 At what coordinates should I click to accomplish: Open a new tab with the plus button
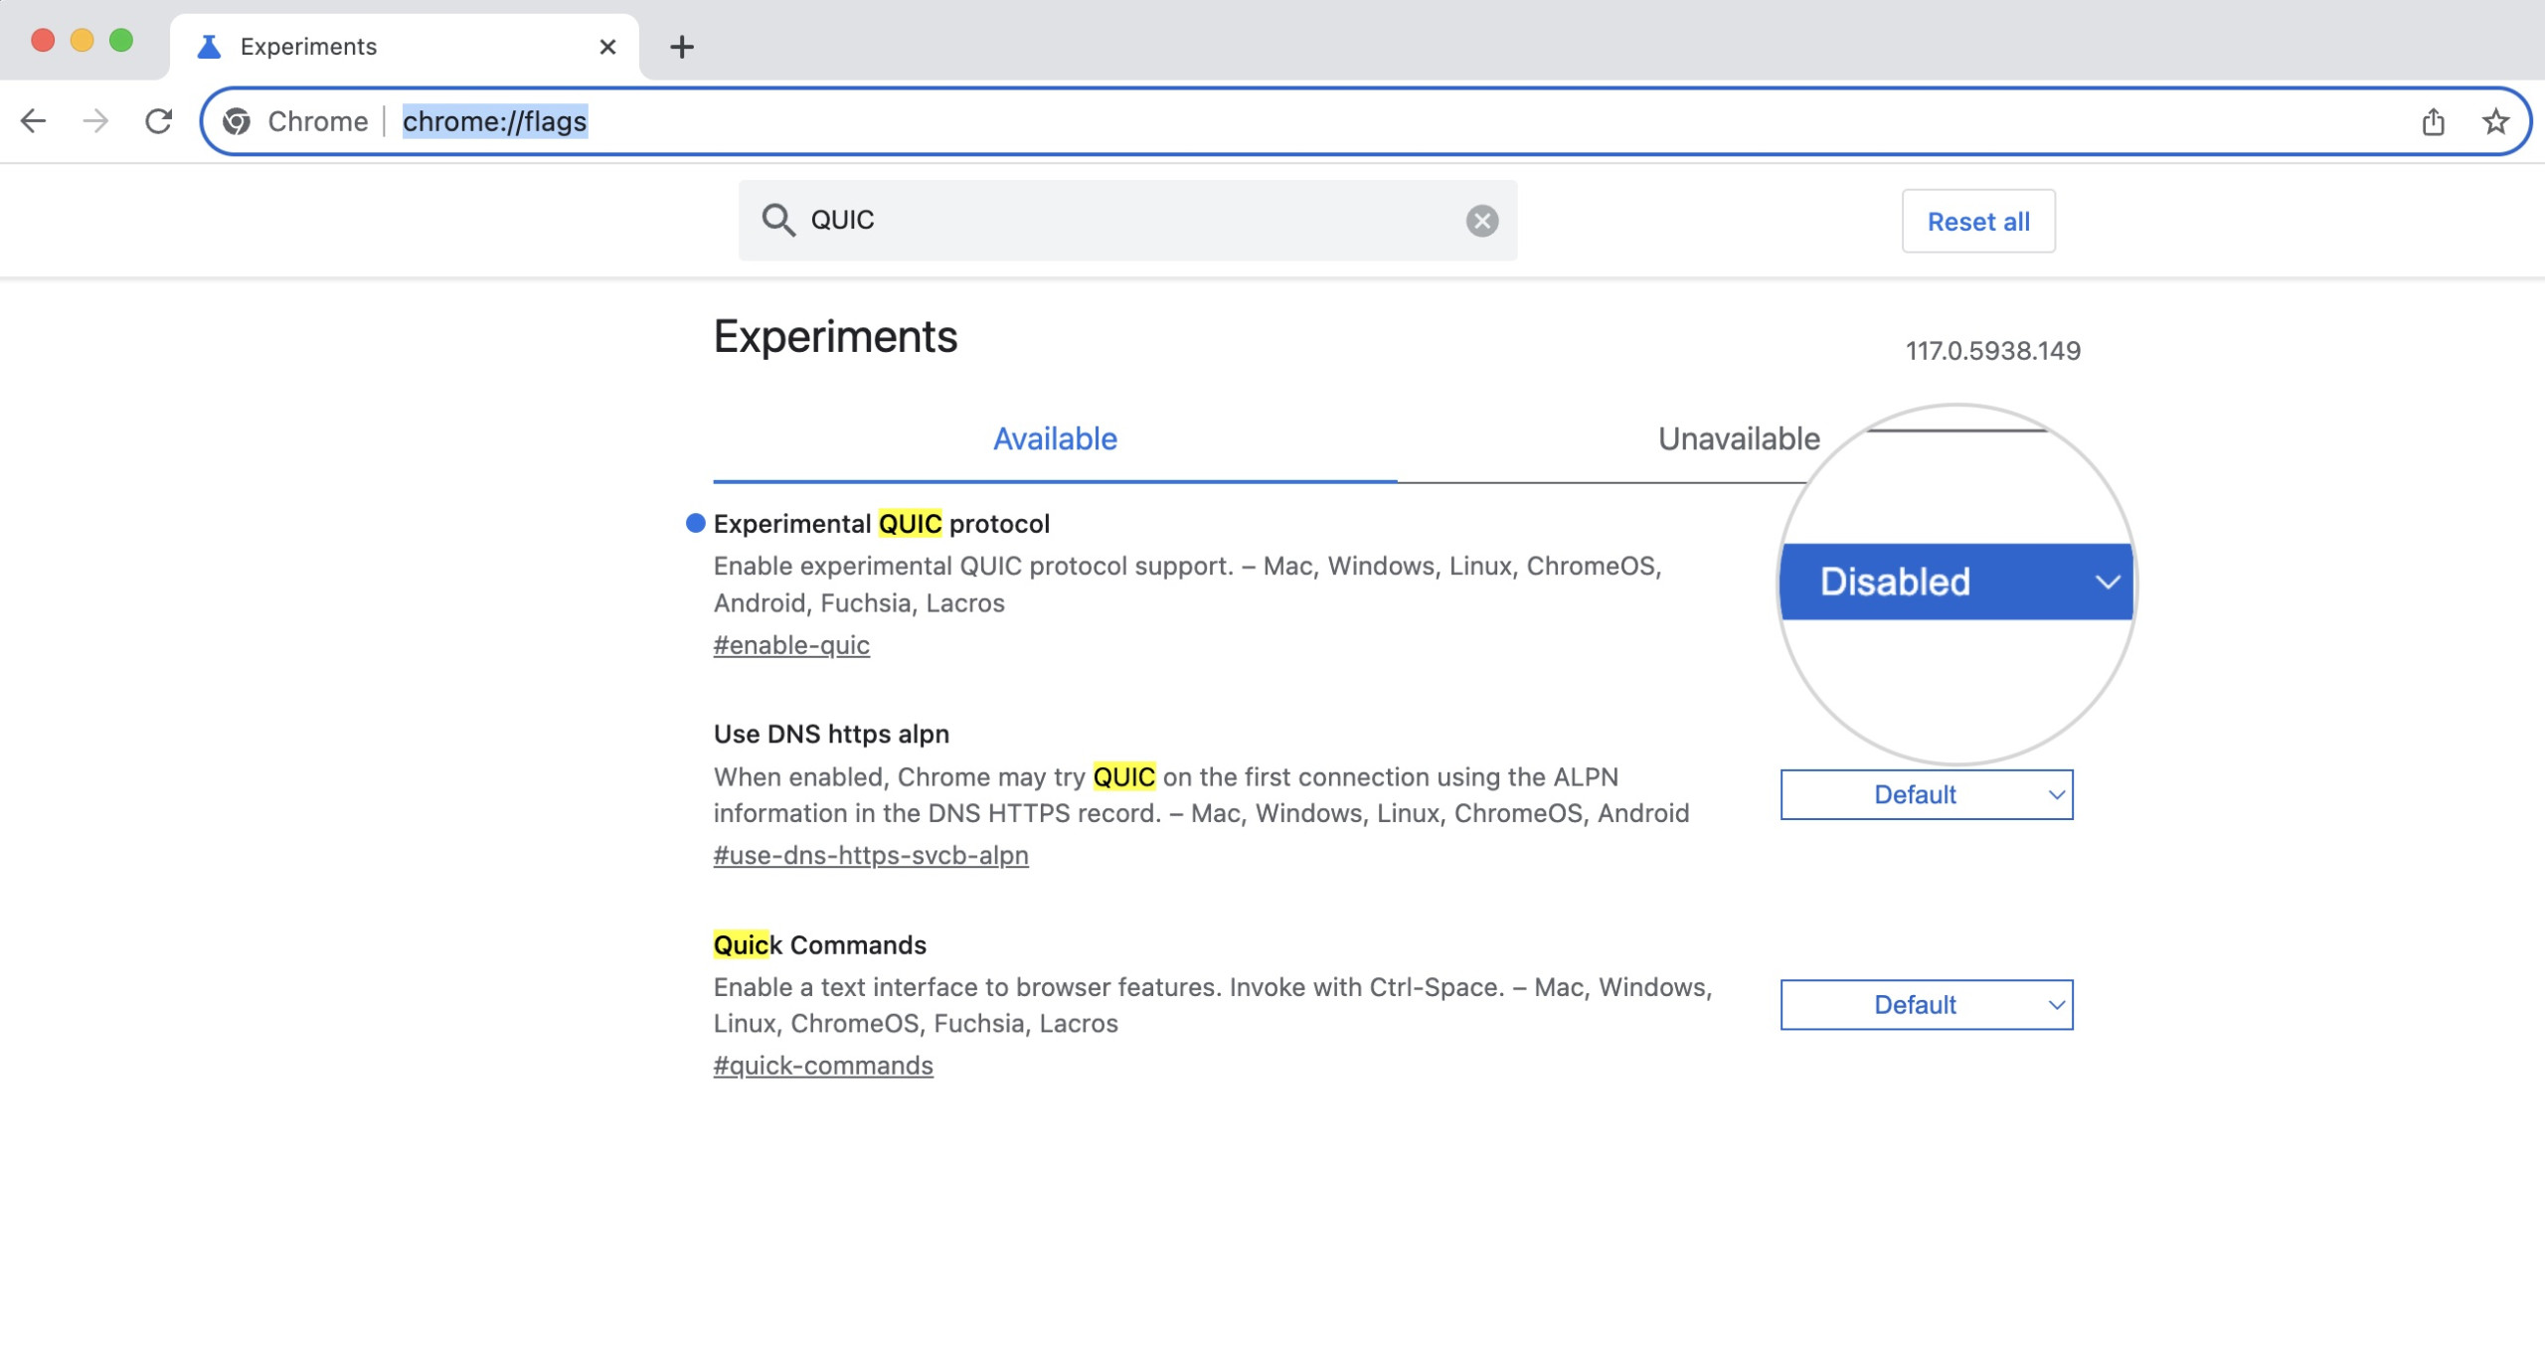click(681, 47)
